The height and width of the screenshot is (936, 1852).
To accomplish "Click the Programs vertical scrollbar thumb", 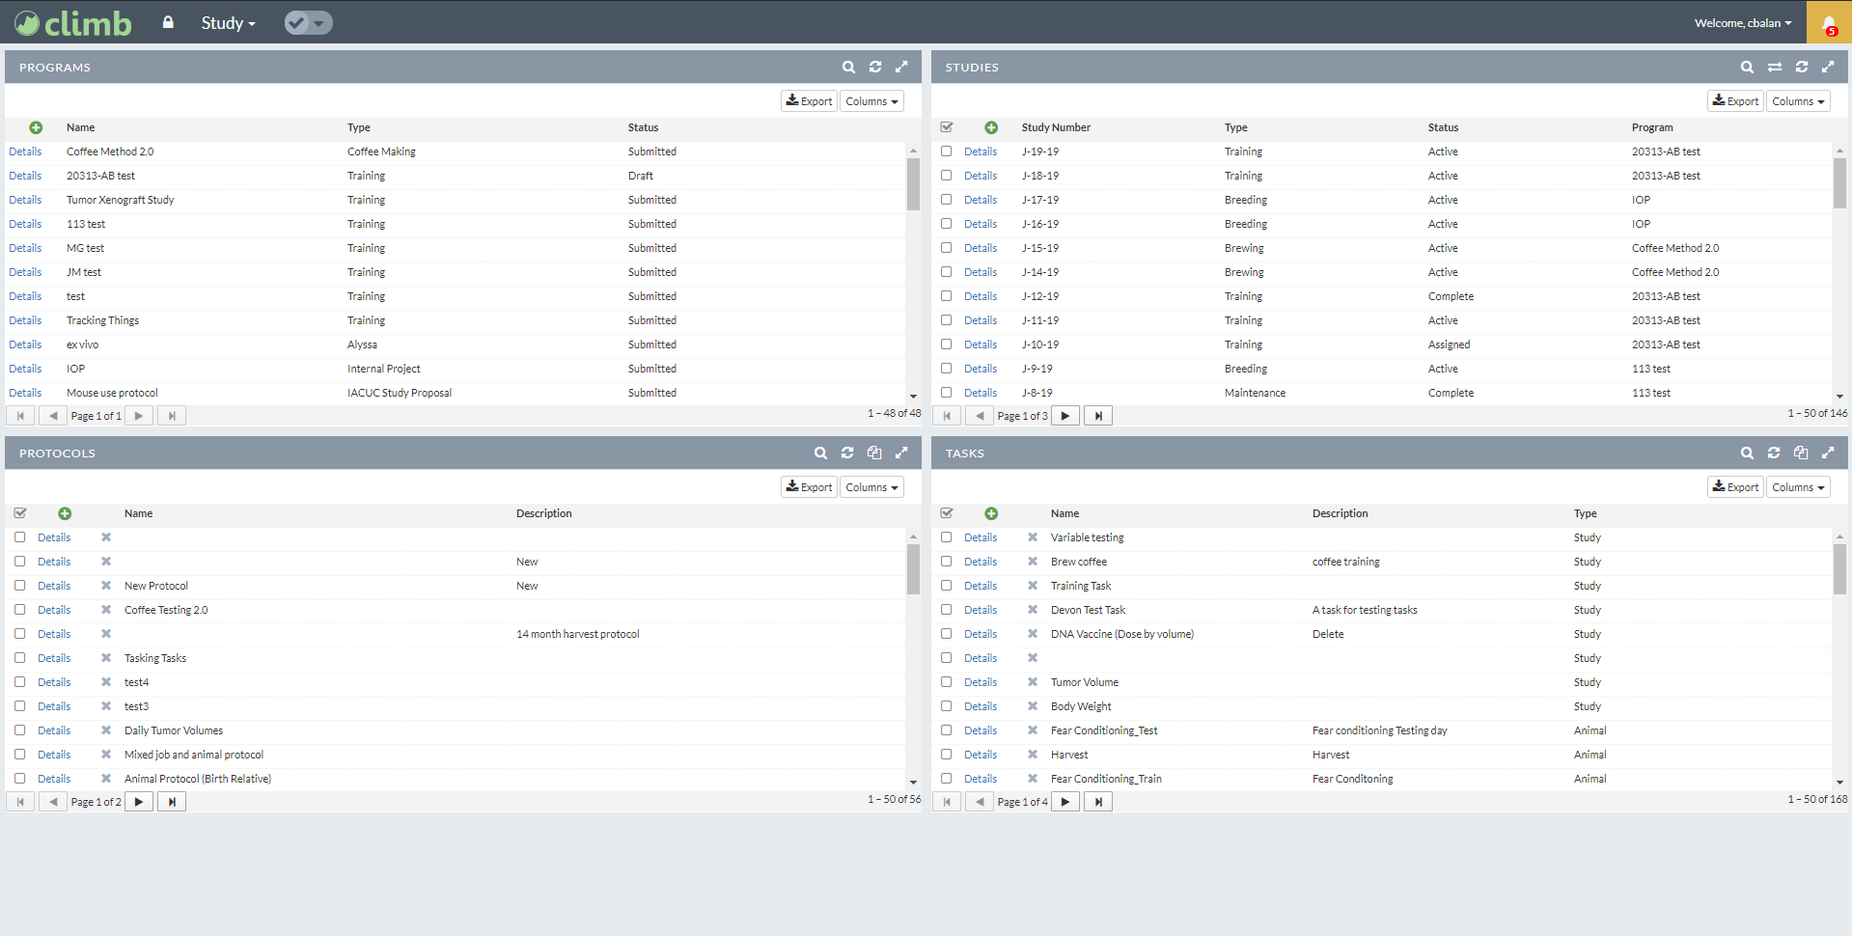I will (x=913, y=184).
